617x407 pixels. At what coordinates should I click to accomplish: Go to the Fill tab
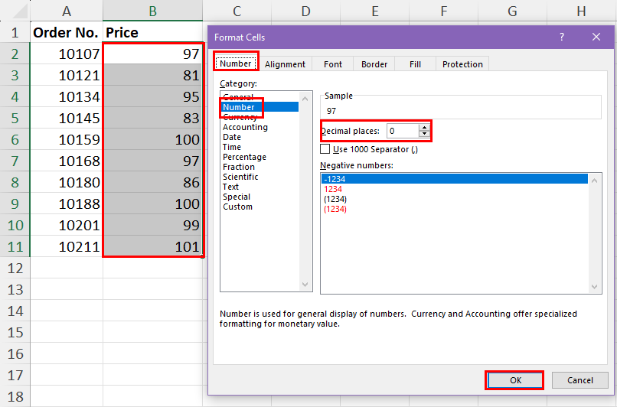pos(415,64)
